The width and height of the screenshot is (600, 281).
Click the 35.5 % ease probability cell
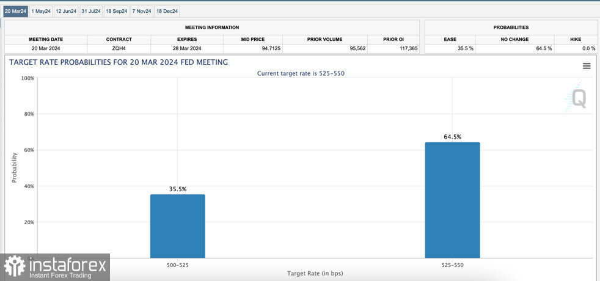tap(450, 48)
